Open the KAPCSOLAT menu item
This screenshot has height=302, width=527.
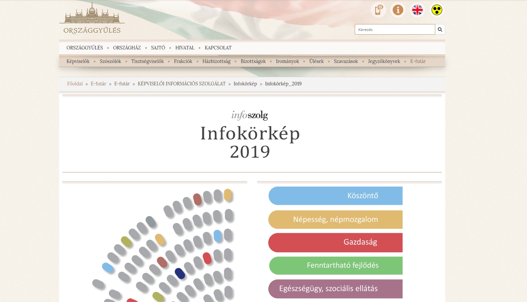[218, 48]
